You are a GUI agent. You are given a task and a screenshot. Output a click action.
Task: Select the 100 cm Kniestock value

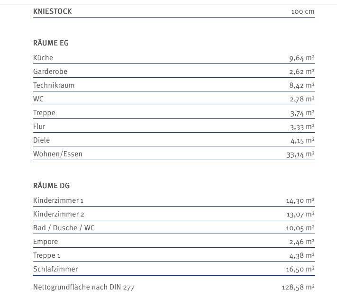point(302,11)
